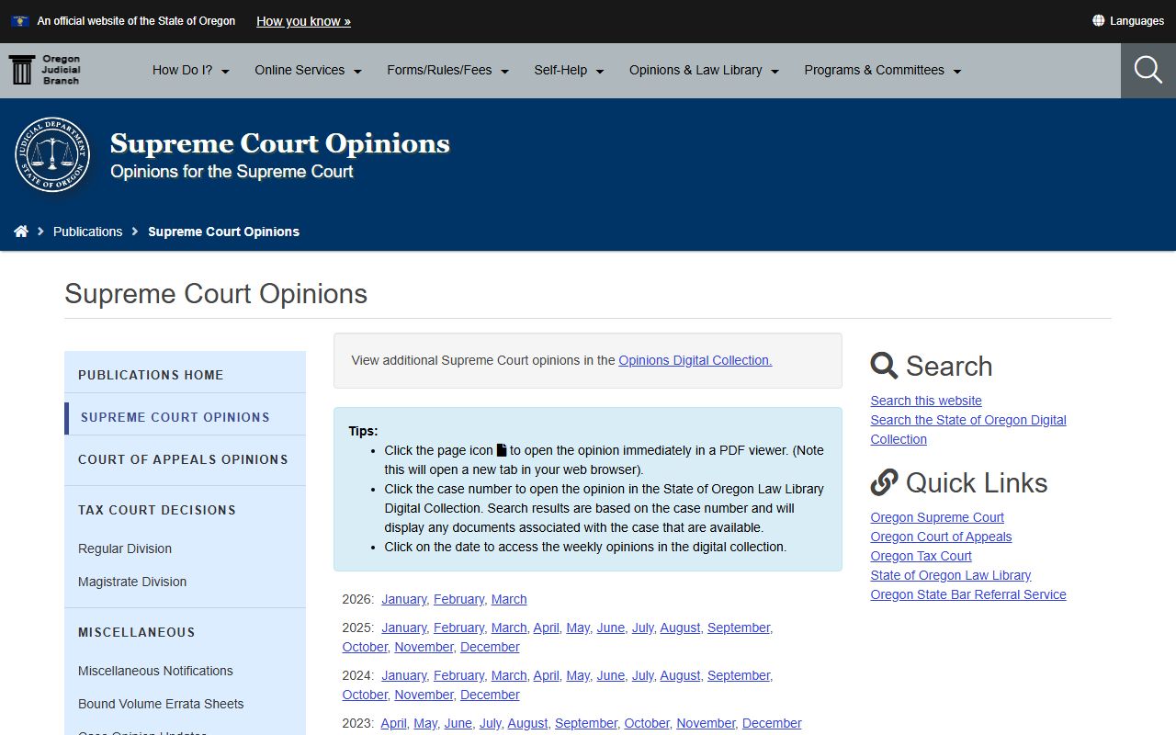Open Oregon Court of Appeals quick link
The width and height of the screenshot is (1176, 735).
pyautogui.click(x=941, y=537)
